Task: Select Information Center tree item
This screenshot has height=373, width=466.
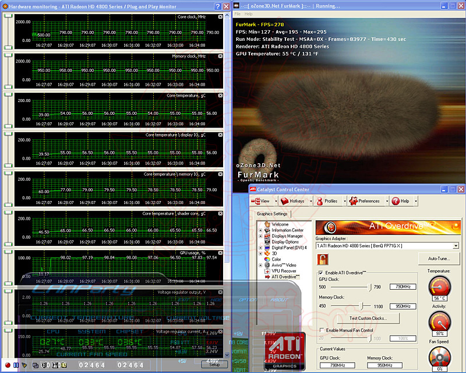Action: pyautogui.click(x=287, y=230)
